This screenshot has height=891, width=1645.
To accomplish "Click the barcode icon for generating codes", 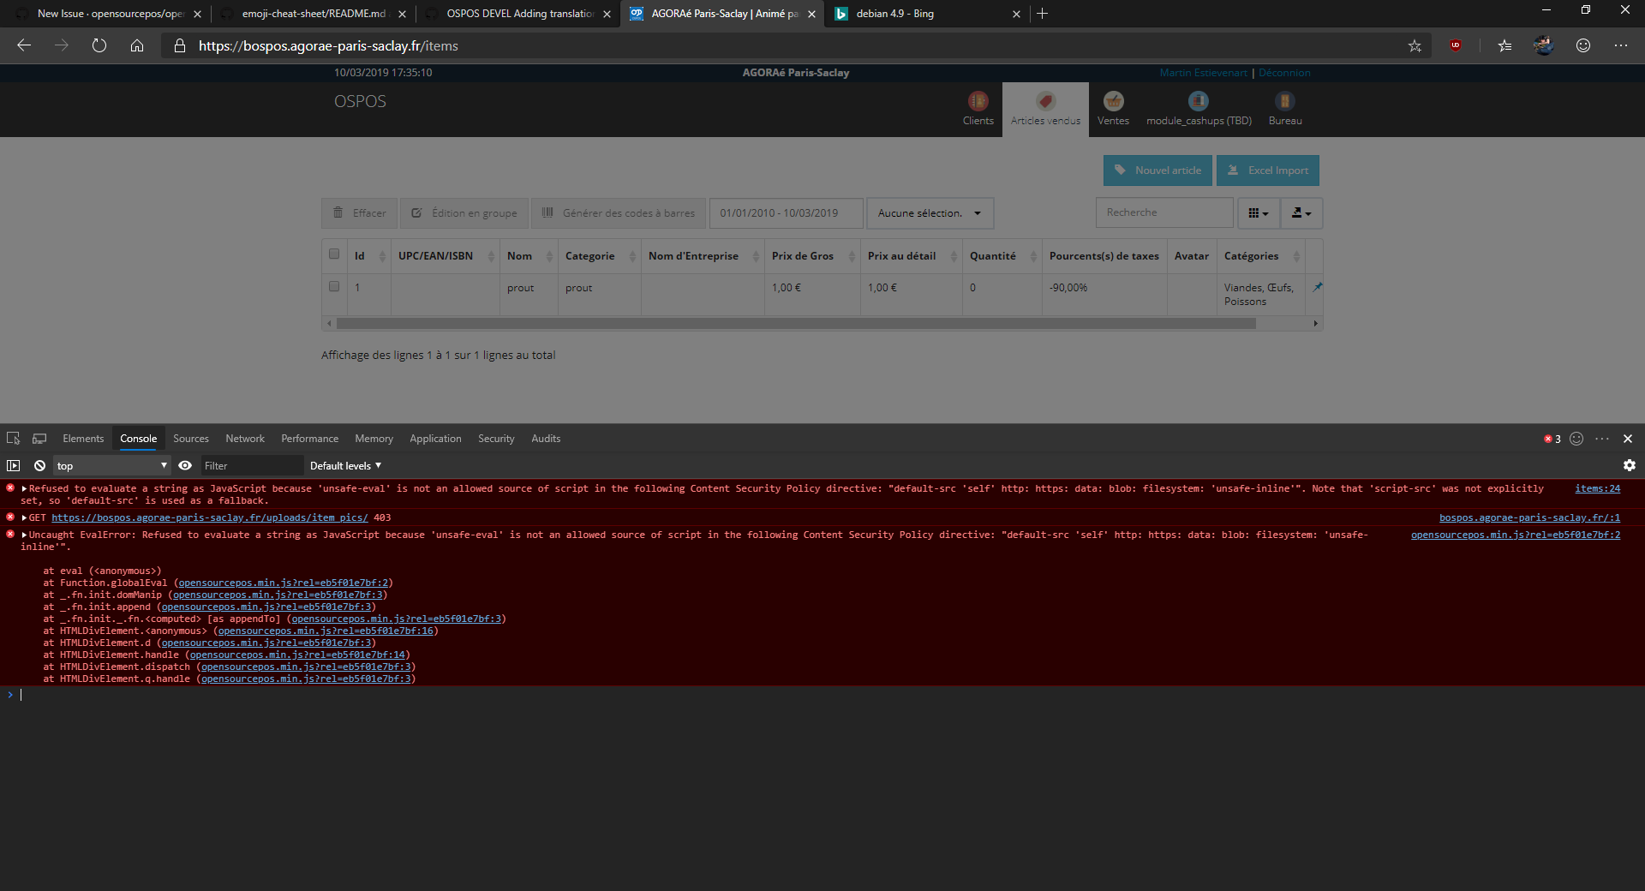I will click(547, 212).
